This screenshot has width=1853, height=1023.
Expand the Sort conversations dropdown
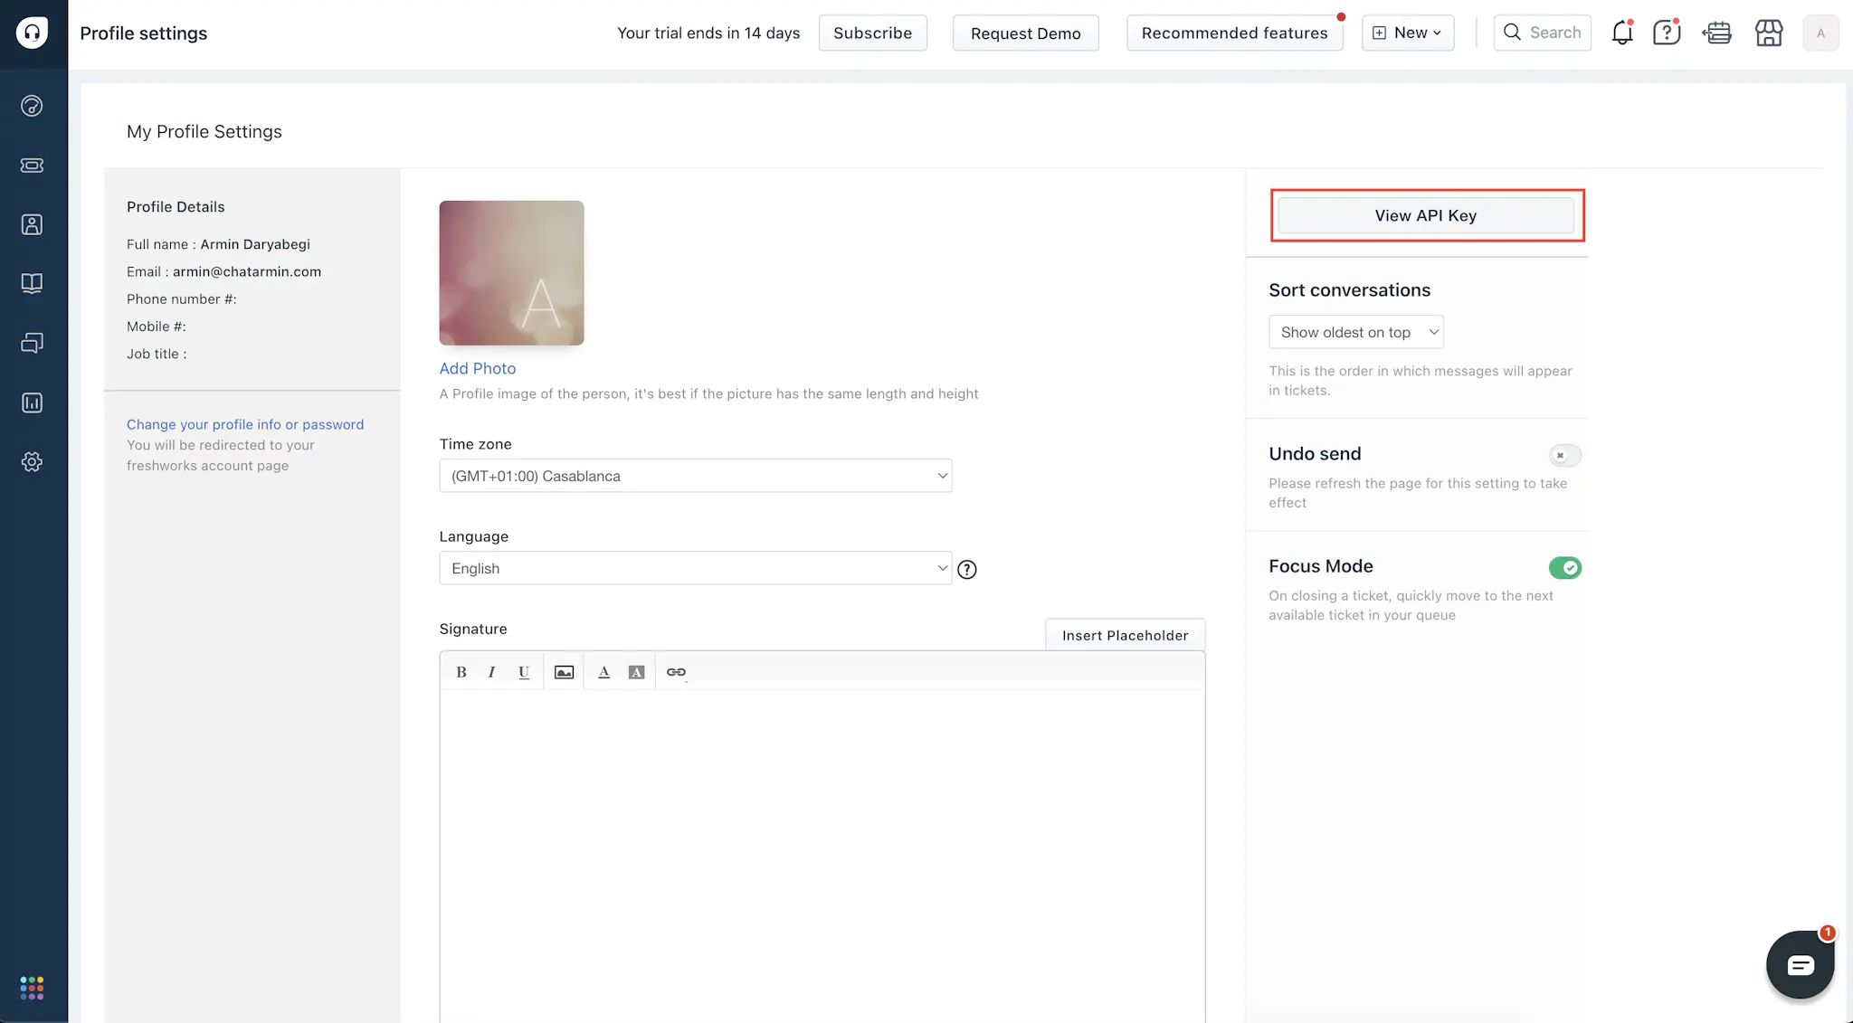pyautogui.click(x=1355, y=332)
